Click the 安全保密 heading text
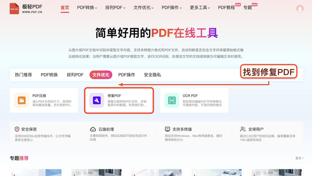312x176 pixels. pyautogui.click(x=29, y=129)
